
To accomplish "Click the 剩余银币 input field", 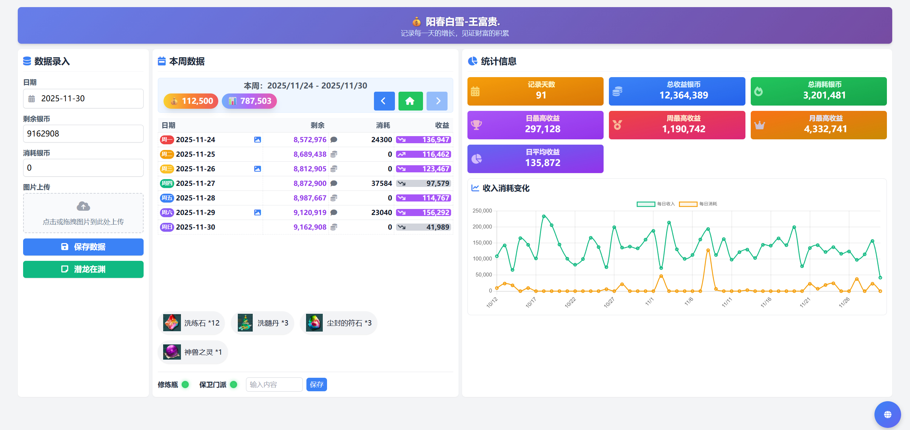I will [83, 134].
